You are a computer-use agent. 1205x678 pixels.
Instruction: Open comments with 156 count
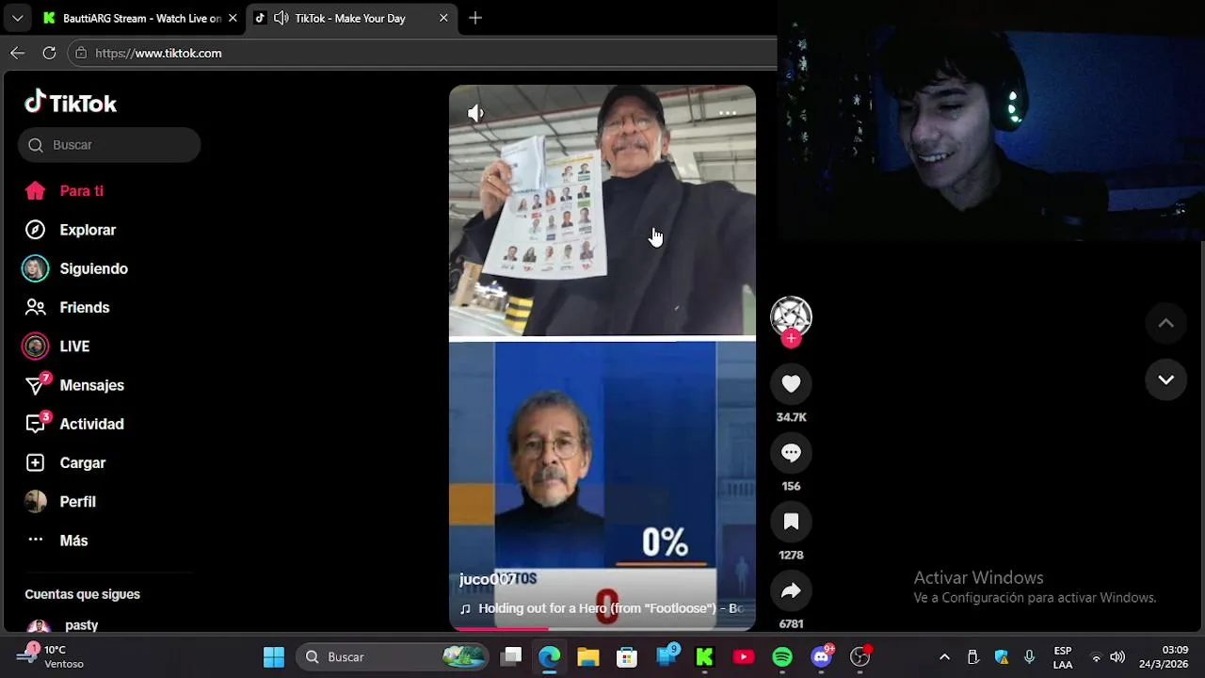[791, 453]
